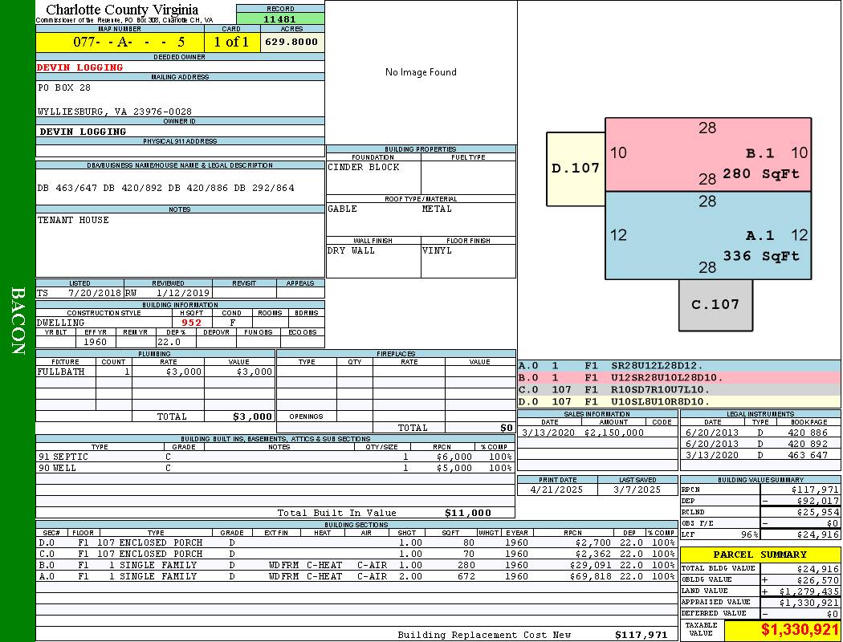Click the card value 1 of 1
The width and height of the screenshot is (843, 642).
pyautogui.click(x=232, y=42)
